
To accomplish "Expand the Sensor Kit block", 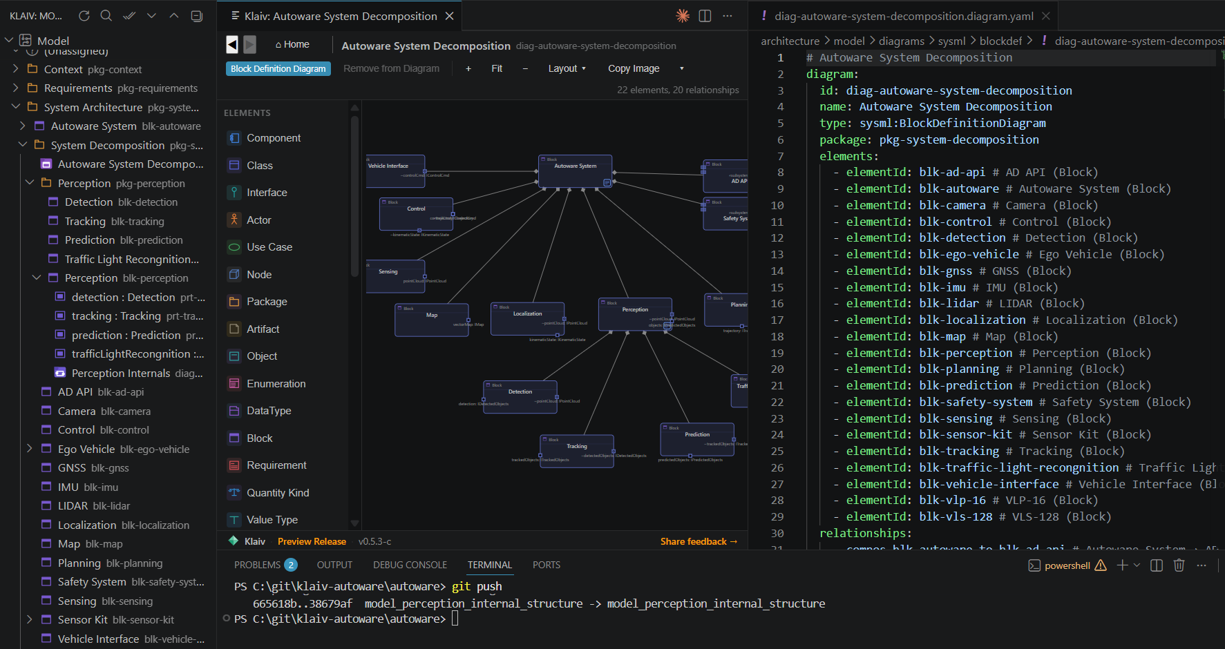I will [29, 620].
